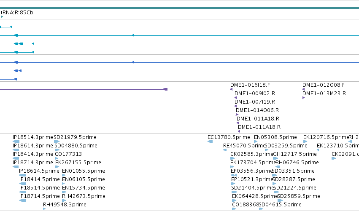The image size is (359, 211).
Task: Select the DME1-016I18.F feature label
Action: 250,85
